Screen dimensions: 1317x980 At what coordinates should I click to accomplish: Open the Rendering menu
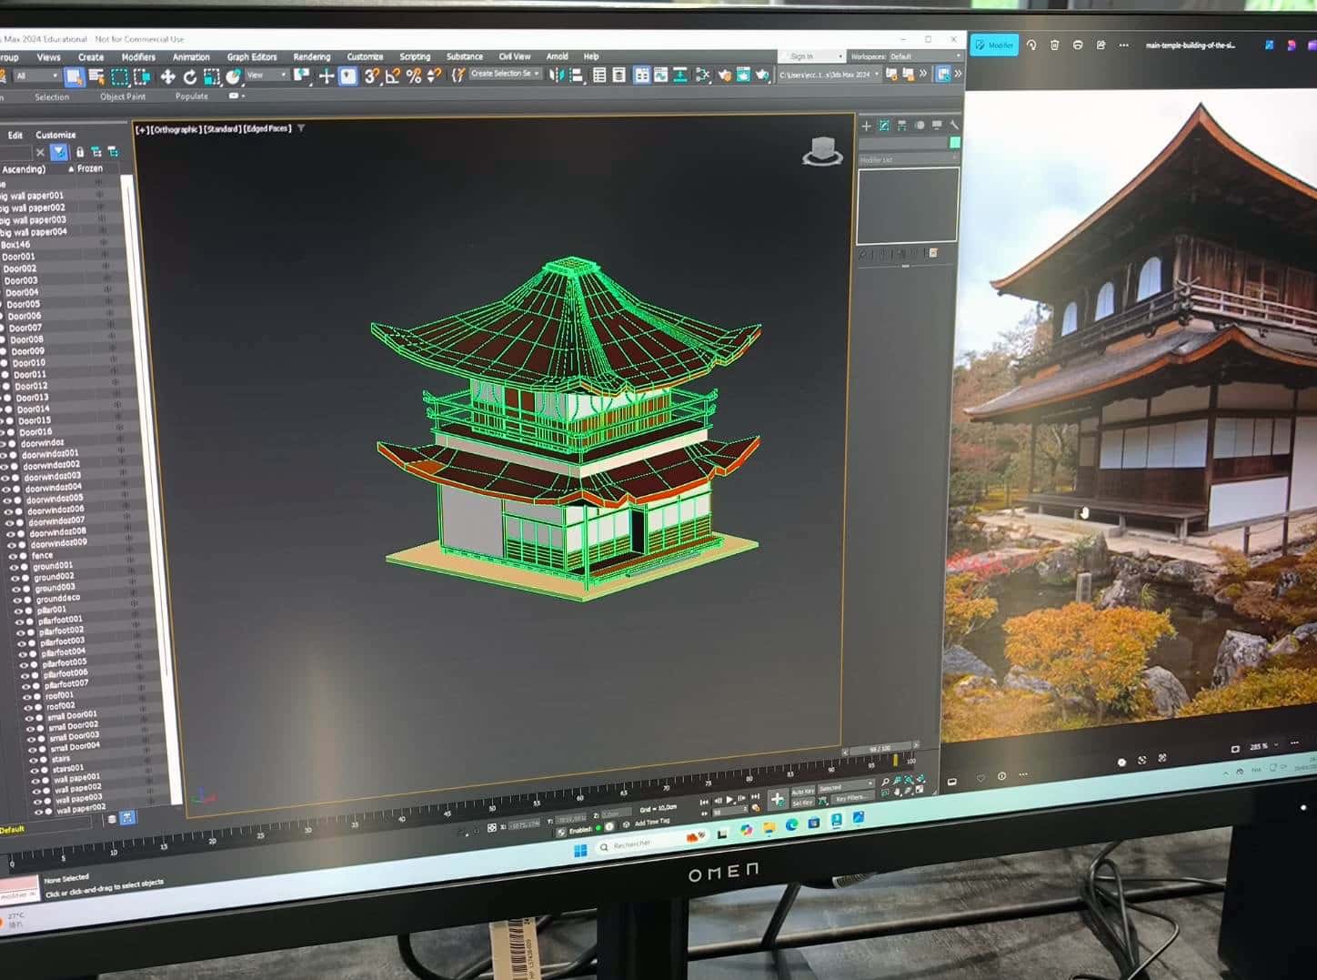(312, 56)
